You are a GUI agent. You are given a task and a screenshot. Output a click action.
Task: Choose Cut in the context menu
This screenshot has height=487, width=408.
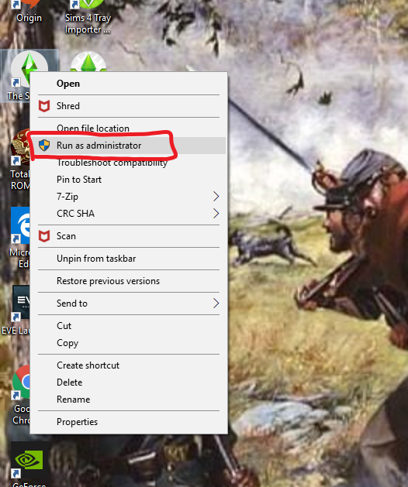pyautogui.click(x=129, y=325)
